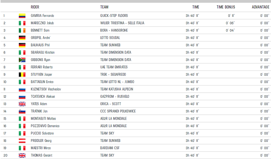Sort by the TIME BONUS column header
The width and height of the screenshot is (271, 159).
click(x=226, y=7)
